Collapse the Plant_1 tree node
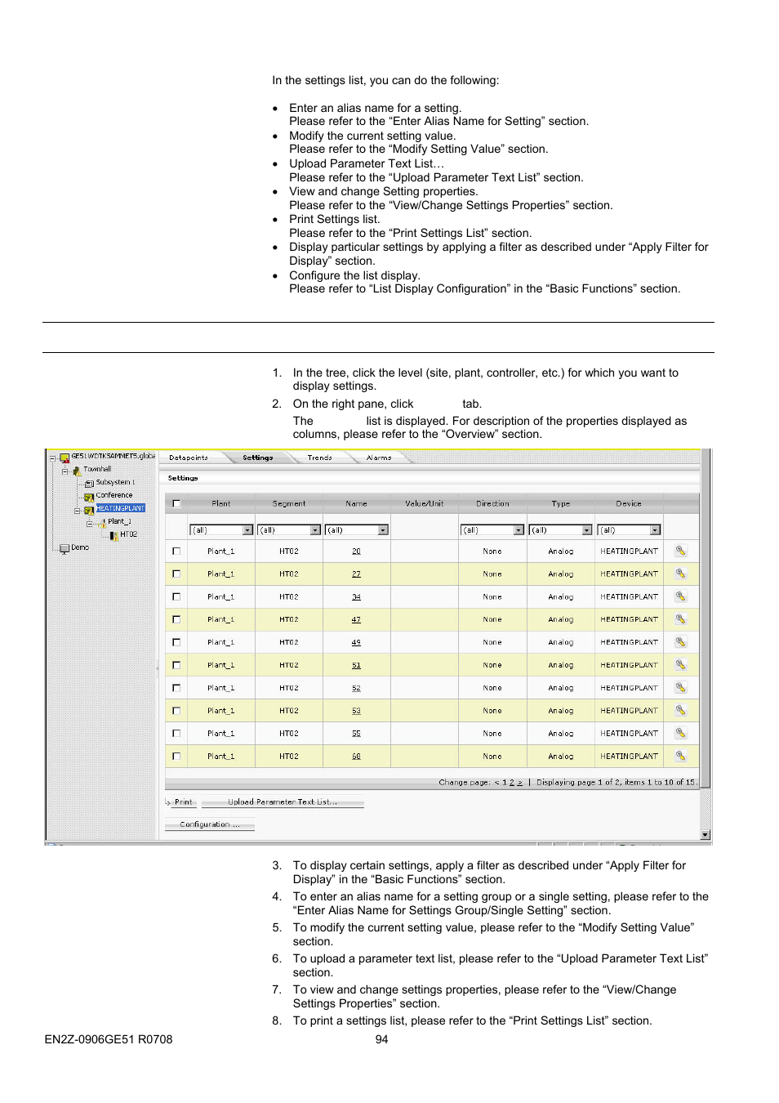 coord(90,523)
